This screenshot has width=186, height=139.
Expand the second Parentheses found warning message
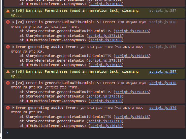click(x=13, y=72)
